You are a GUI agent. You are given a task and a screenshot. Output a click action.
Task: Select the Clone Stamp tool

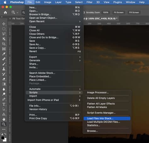tap(4, 69)
